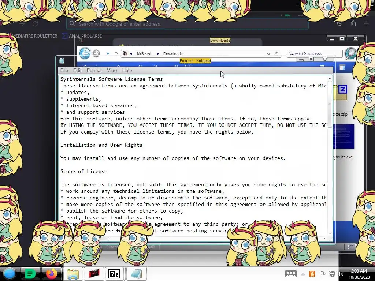
Task: Open the red-black app on taskbar
Action: coord(94,274)
